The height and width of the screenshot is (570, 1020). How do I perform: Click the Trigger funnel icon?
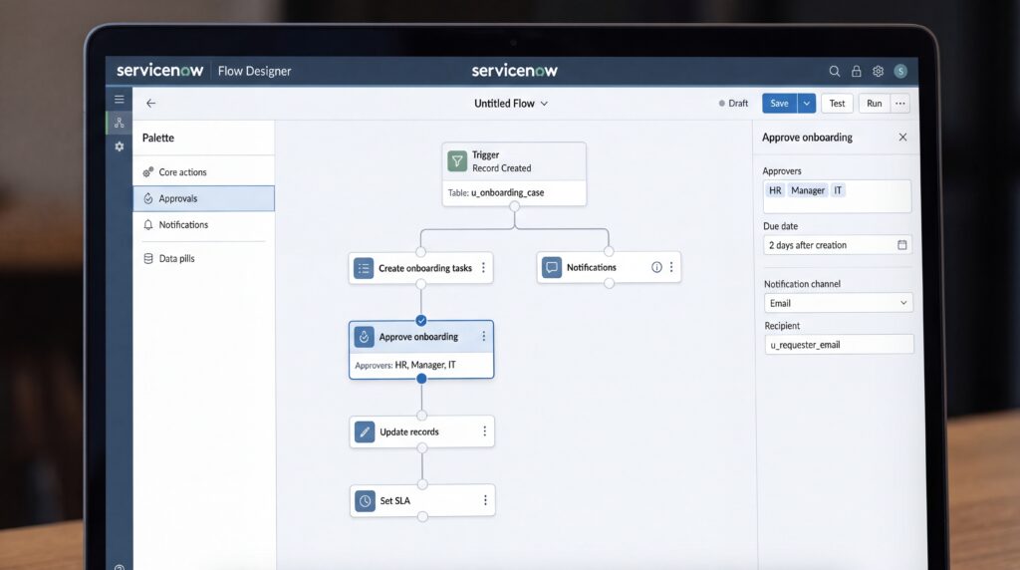(x=457, y=160)
